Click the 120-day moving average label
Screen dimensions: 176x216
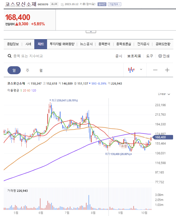(x=34, y=90)
